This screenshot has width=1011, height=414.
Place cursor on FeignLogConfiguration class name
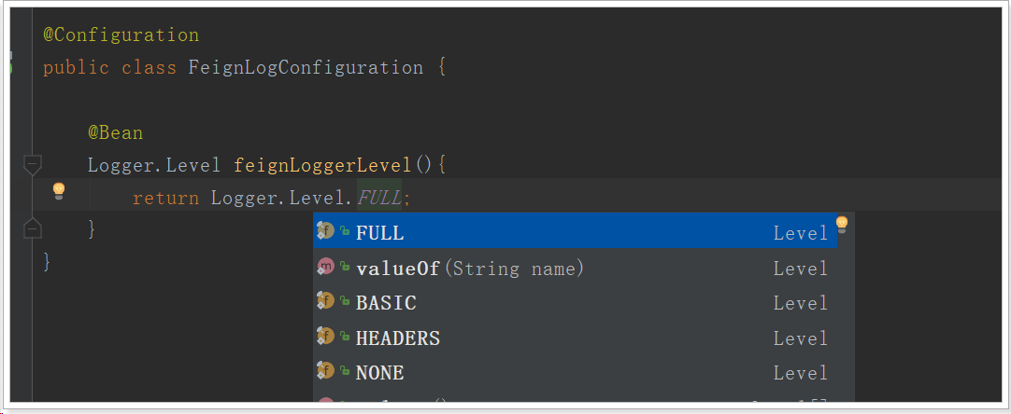click(x=306, y=68)
